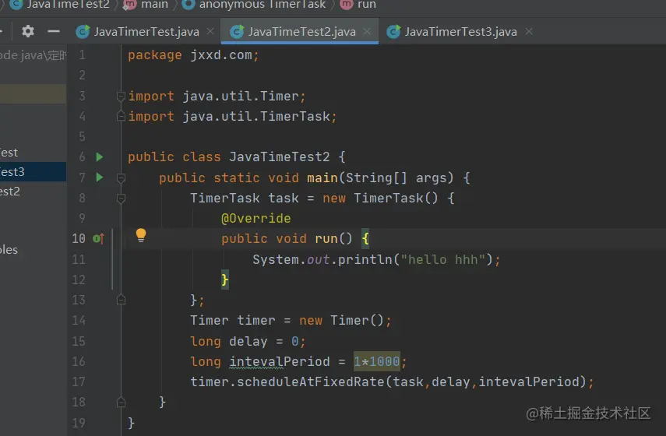Viewport: 666px width, 436px height.
Task: Click line number 10 in gutter
Action: tap(79, 238)
